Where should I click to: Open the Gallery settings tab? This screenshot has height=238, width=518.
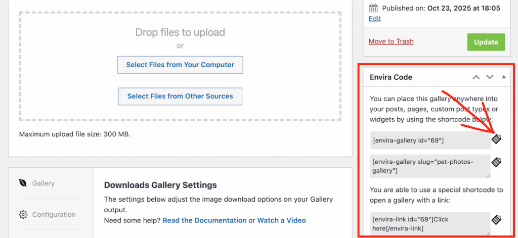(x=44, y=183)
